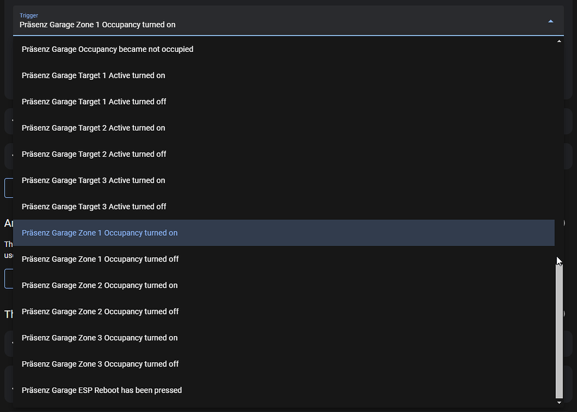The width and height of the screenshot is (577, 412).
Task: Select Präsenz Garage Zone 2 Occupancy turned on
Action: [99, 285]
